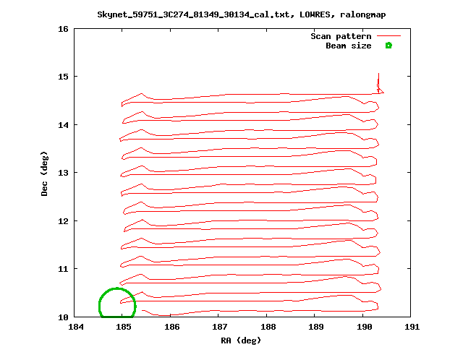463x347 pixels.
Task: Click the vertical red spike at scan start near Dec 15
Action: point(378,83)
